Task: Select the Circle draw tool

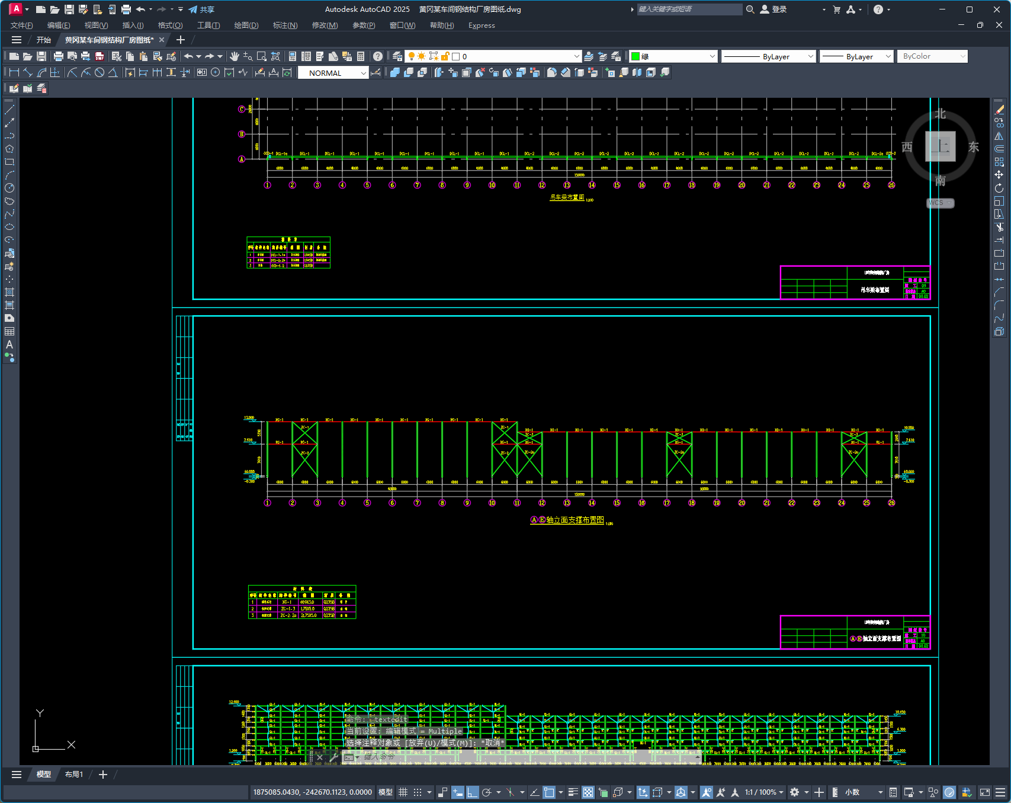Action: tap(9, 188)
